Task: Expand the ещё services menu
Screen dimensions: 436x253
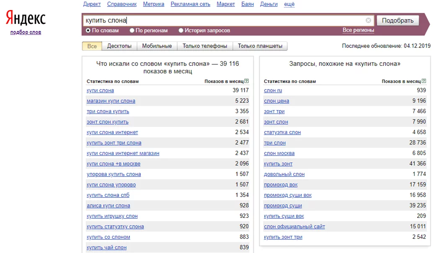Action: click(289, 4)
